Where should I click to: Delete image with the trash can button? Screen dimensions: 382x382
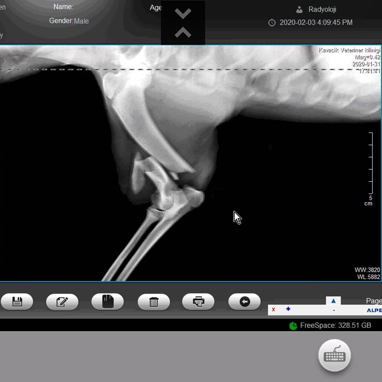pyautogui.click(x=154, y=302)
